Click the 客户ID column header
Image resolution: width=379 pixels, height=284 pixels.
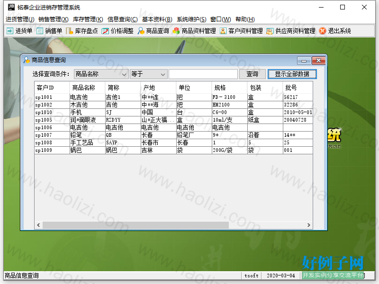pyautogui.click(x=52, y=88)
